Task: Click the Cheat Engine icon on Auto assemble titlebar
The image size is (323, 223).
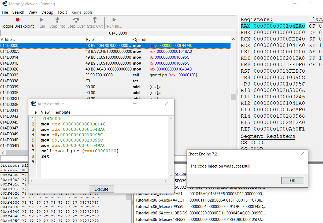Action: pyautogui.click(x=33, y=104)
